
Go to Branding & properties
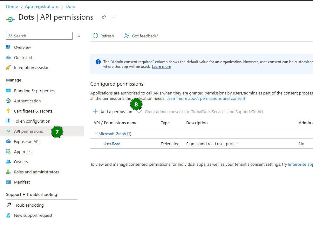[34, 91]
